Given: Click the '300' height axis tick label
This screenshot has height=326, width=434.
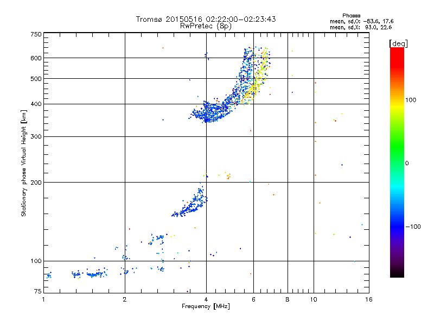Looking at the screenshot, I should point(36,136).
